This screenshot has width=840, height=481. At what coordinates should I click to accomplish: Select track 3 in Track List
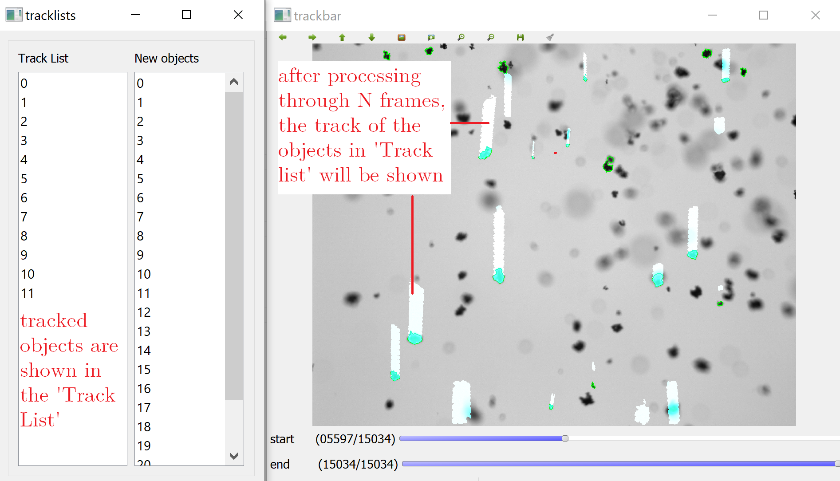click(73, 140)
